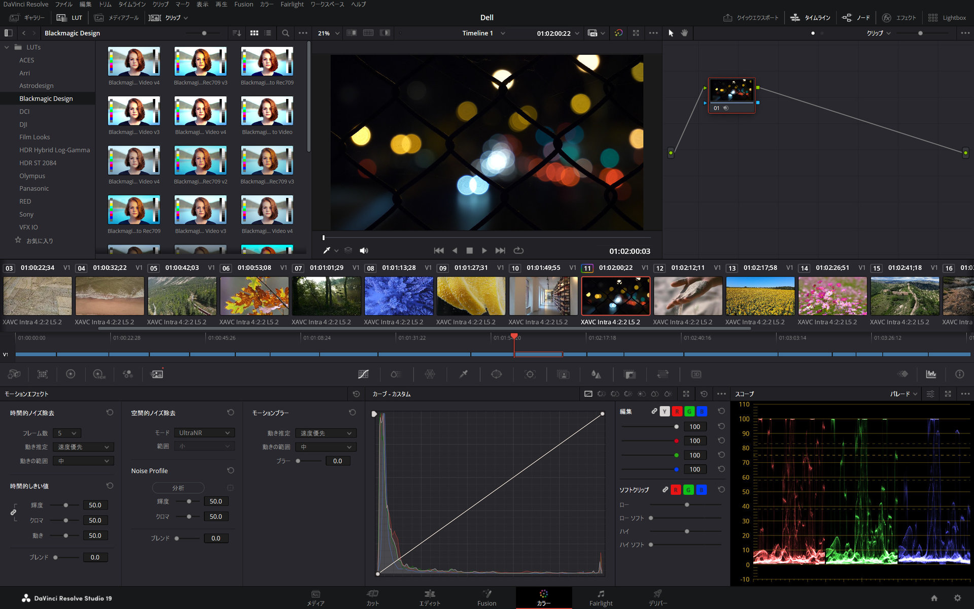Viewport: 974px width, 609px height.
Task: Open the Fairlight menu
Action: click(x=292, y=4)
